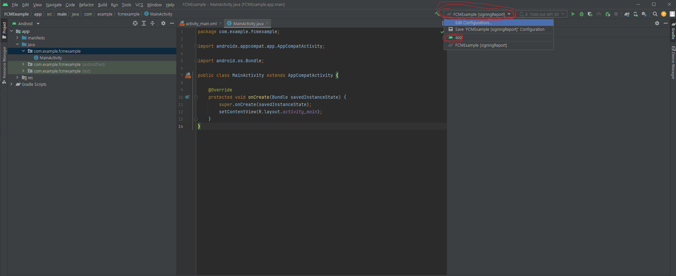Expand the manifests folder
Image resolution: width=676 pixels, height=276 pixels.
pos(18,38)
